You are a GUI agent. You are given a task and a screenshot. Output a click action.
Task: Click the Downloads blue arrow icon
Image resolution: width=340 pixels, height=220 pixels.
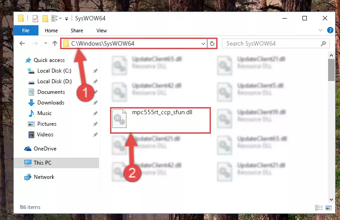coord(31,103)
